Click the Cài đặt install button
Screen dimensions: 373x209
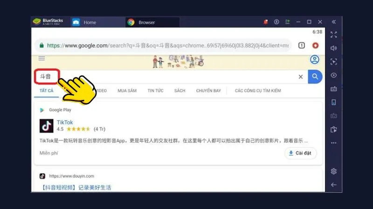(x=300, y=153)
